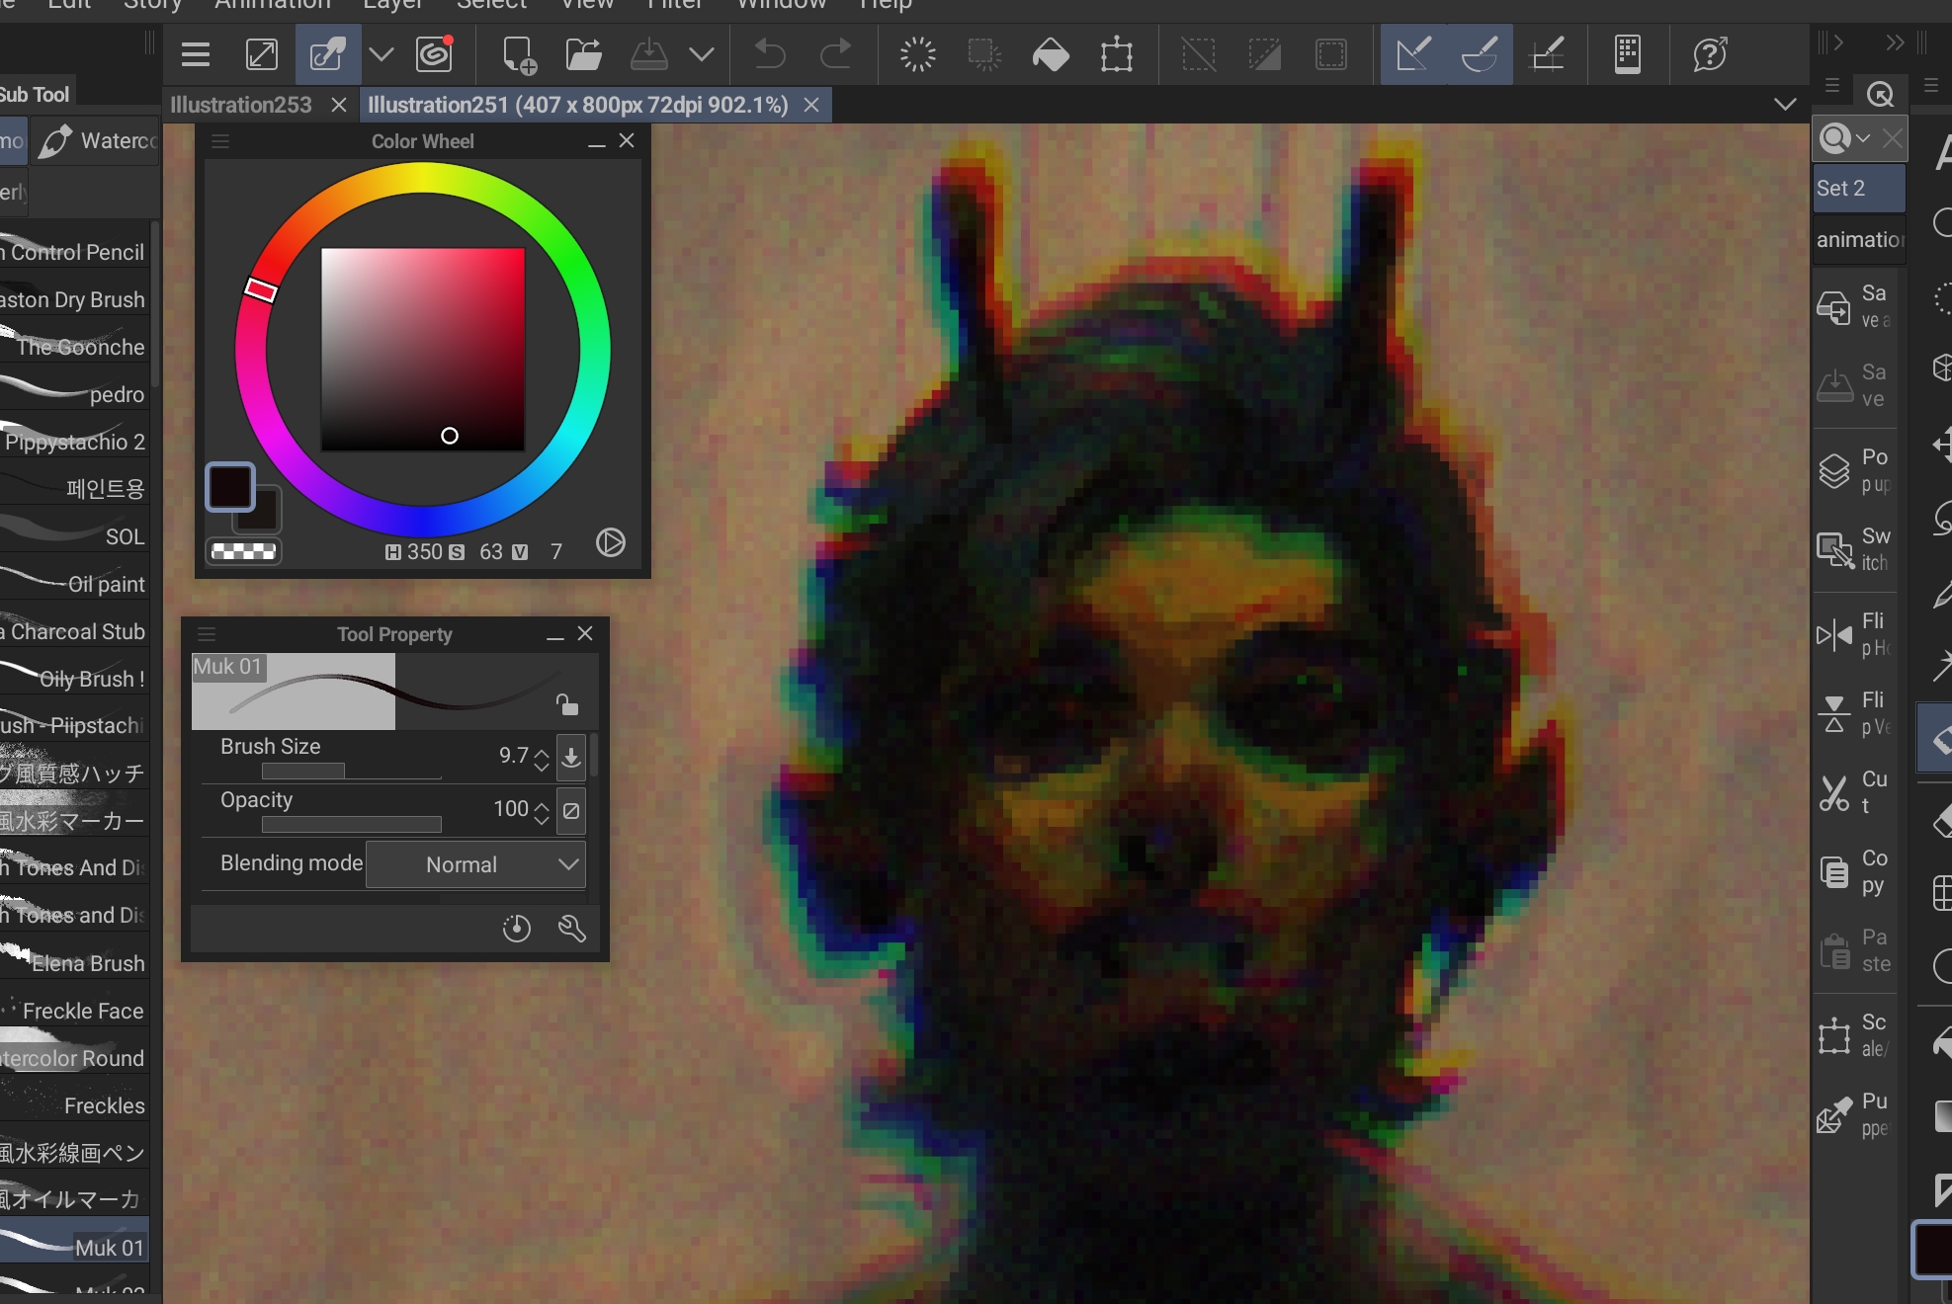The height and width of the screenshot is (1304, 1952).
Task: Open dropdown arrow next to Save icon
Action: 702,54
